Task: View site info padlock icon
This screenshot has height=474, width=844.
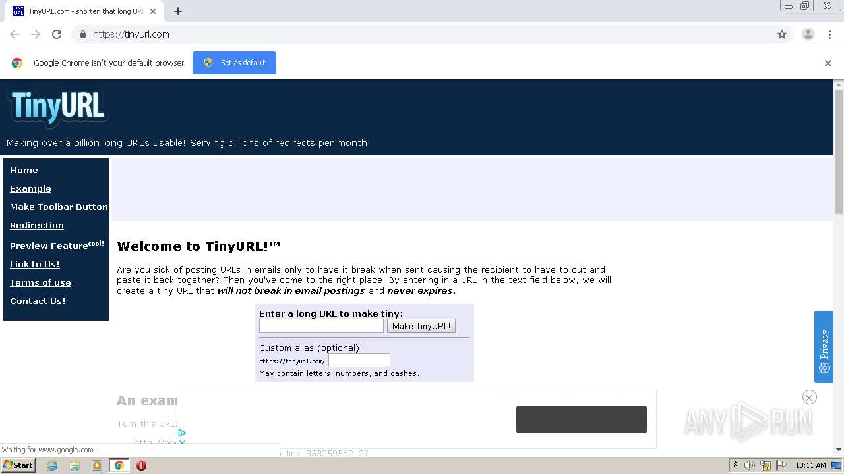Action: coord(82,34)
